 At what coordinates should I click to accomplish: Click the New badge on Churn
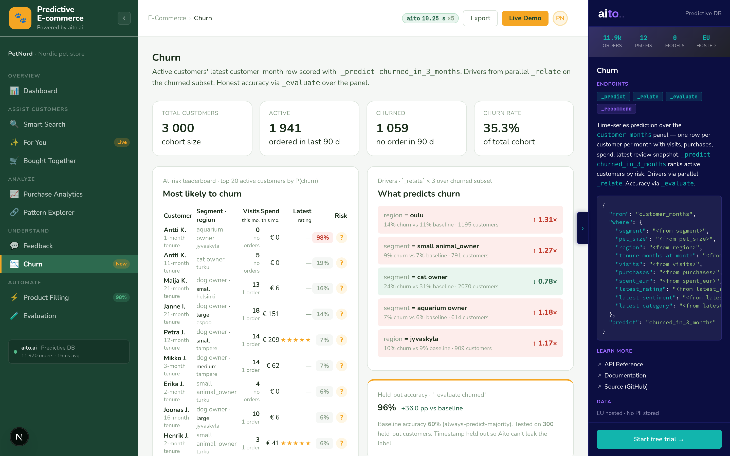(121, 264)
